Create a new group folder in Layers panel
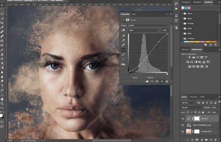 tap(206, 140)
